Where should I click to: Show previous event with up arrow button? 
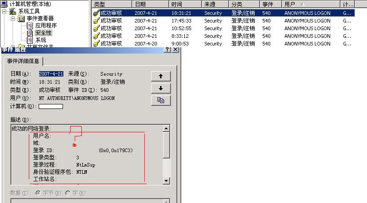(161, 76)
